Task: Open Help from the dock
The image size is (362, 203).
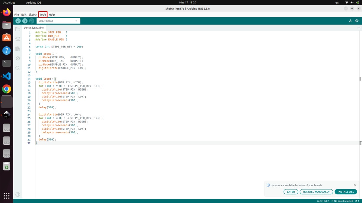Action: coord(7,51)
